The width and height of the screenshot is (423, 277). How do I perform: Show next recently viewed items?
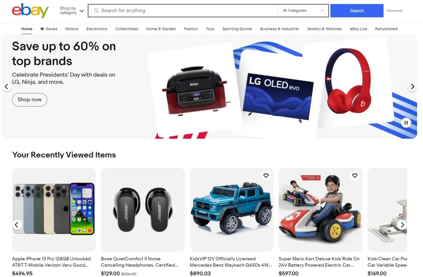click(x=402, y=224)
